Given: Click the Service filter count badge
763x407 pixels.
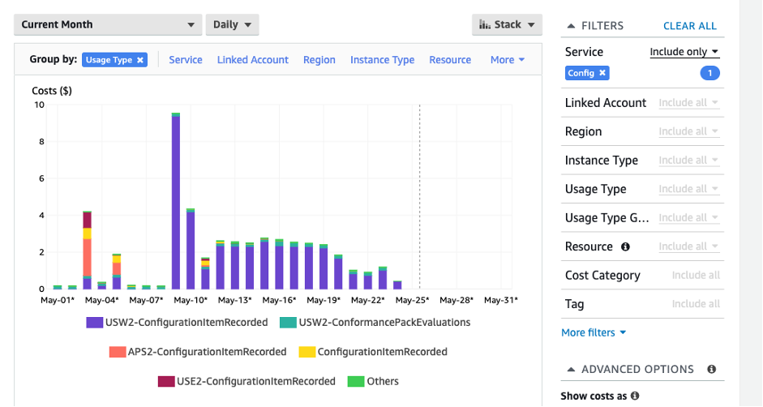Looking at the screenshot, I should 709,73.
